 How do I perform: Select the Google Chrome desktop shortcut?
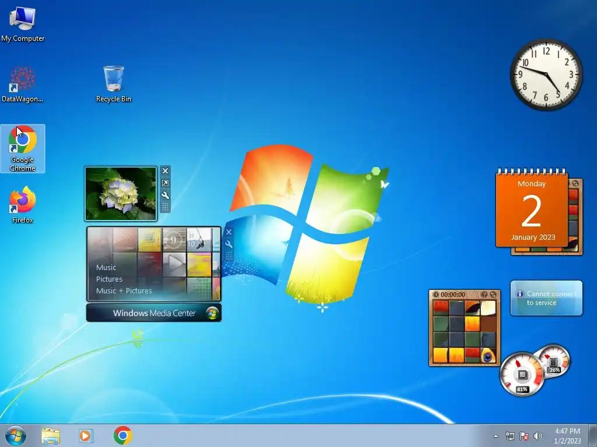coord(23,148)
